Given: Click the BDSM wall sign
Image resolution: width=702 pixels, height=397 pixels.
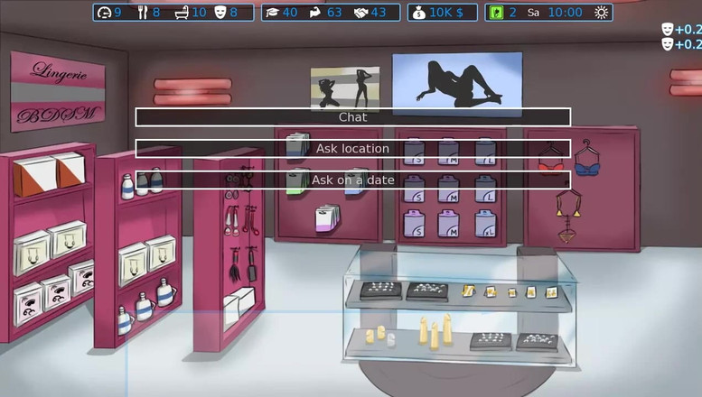Looking at the screenshot, I should tap(58, 115).
